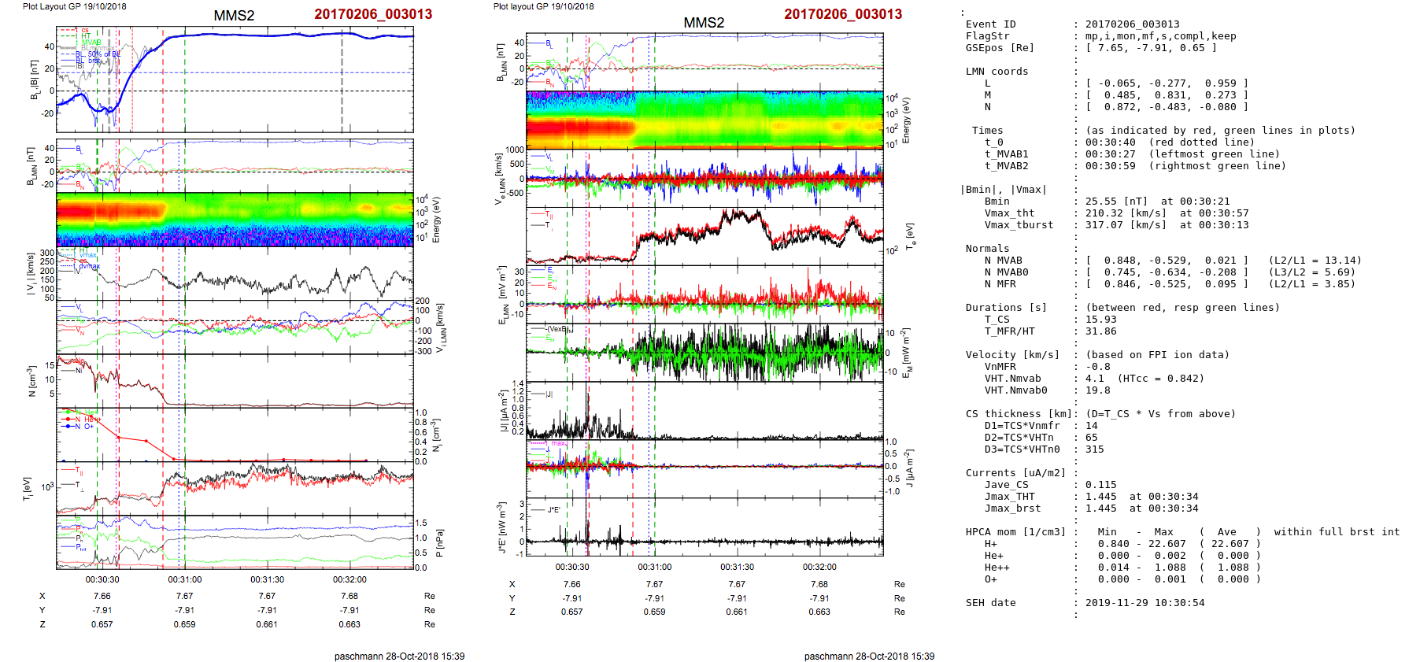
Task: Click the 'Plot Layout GP 19/10/2018' text at top left
Action: (74, 6)
